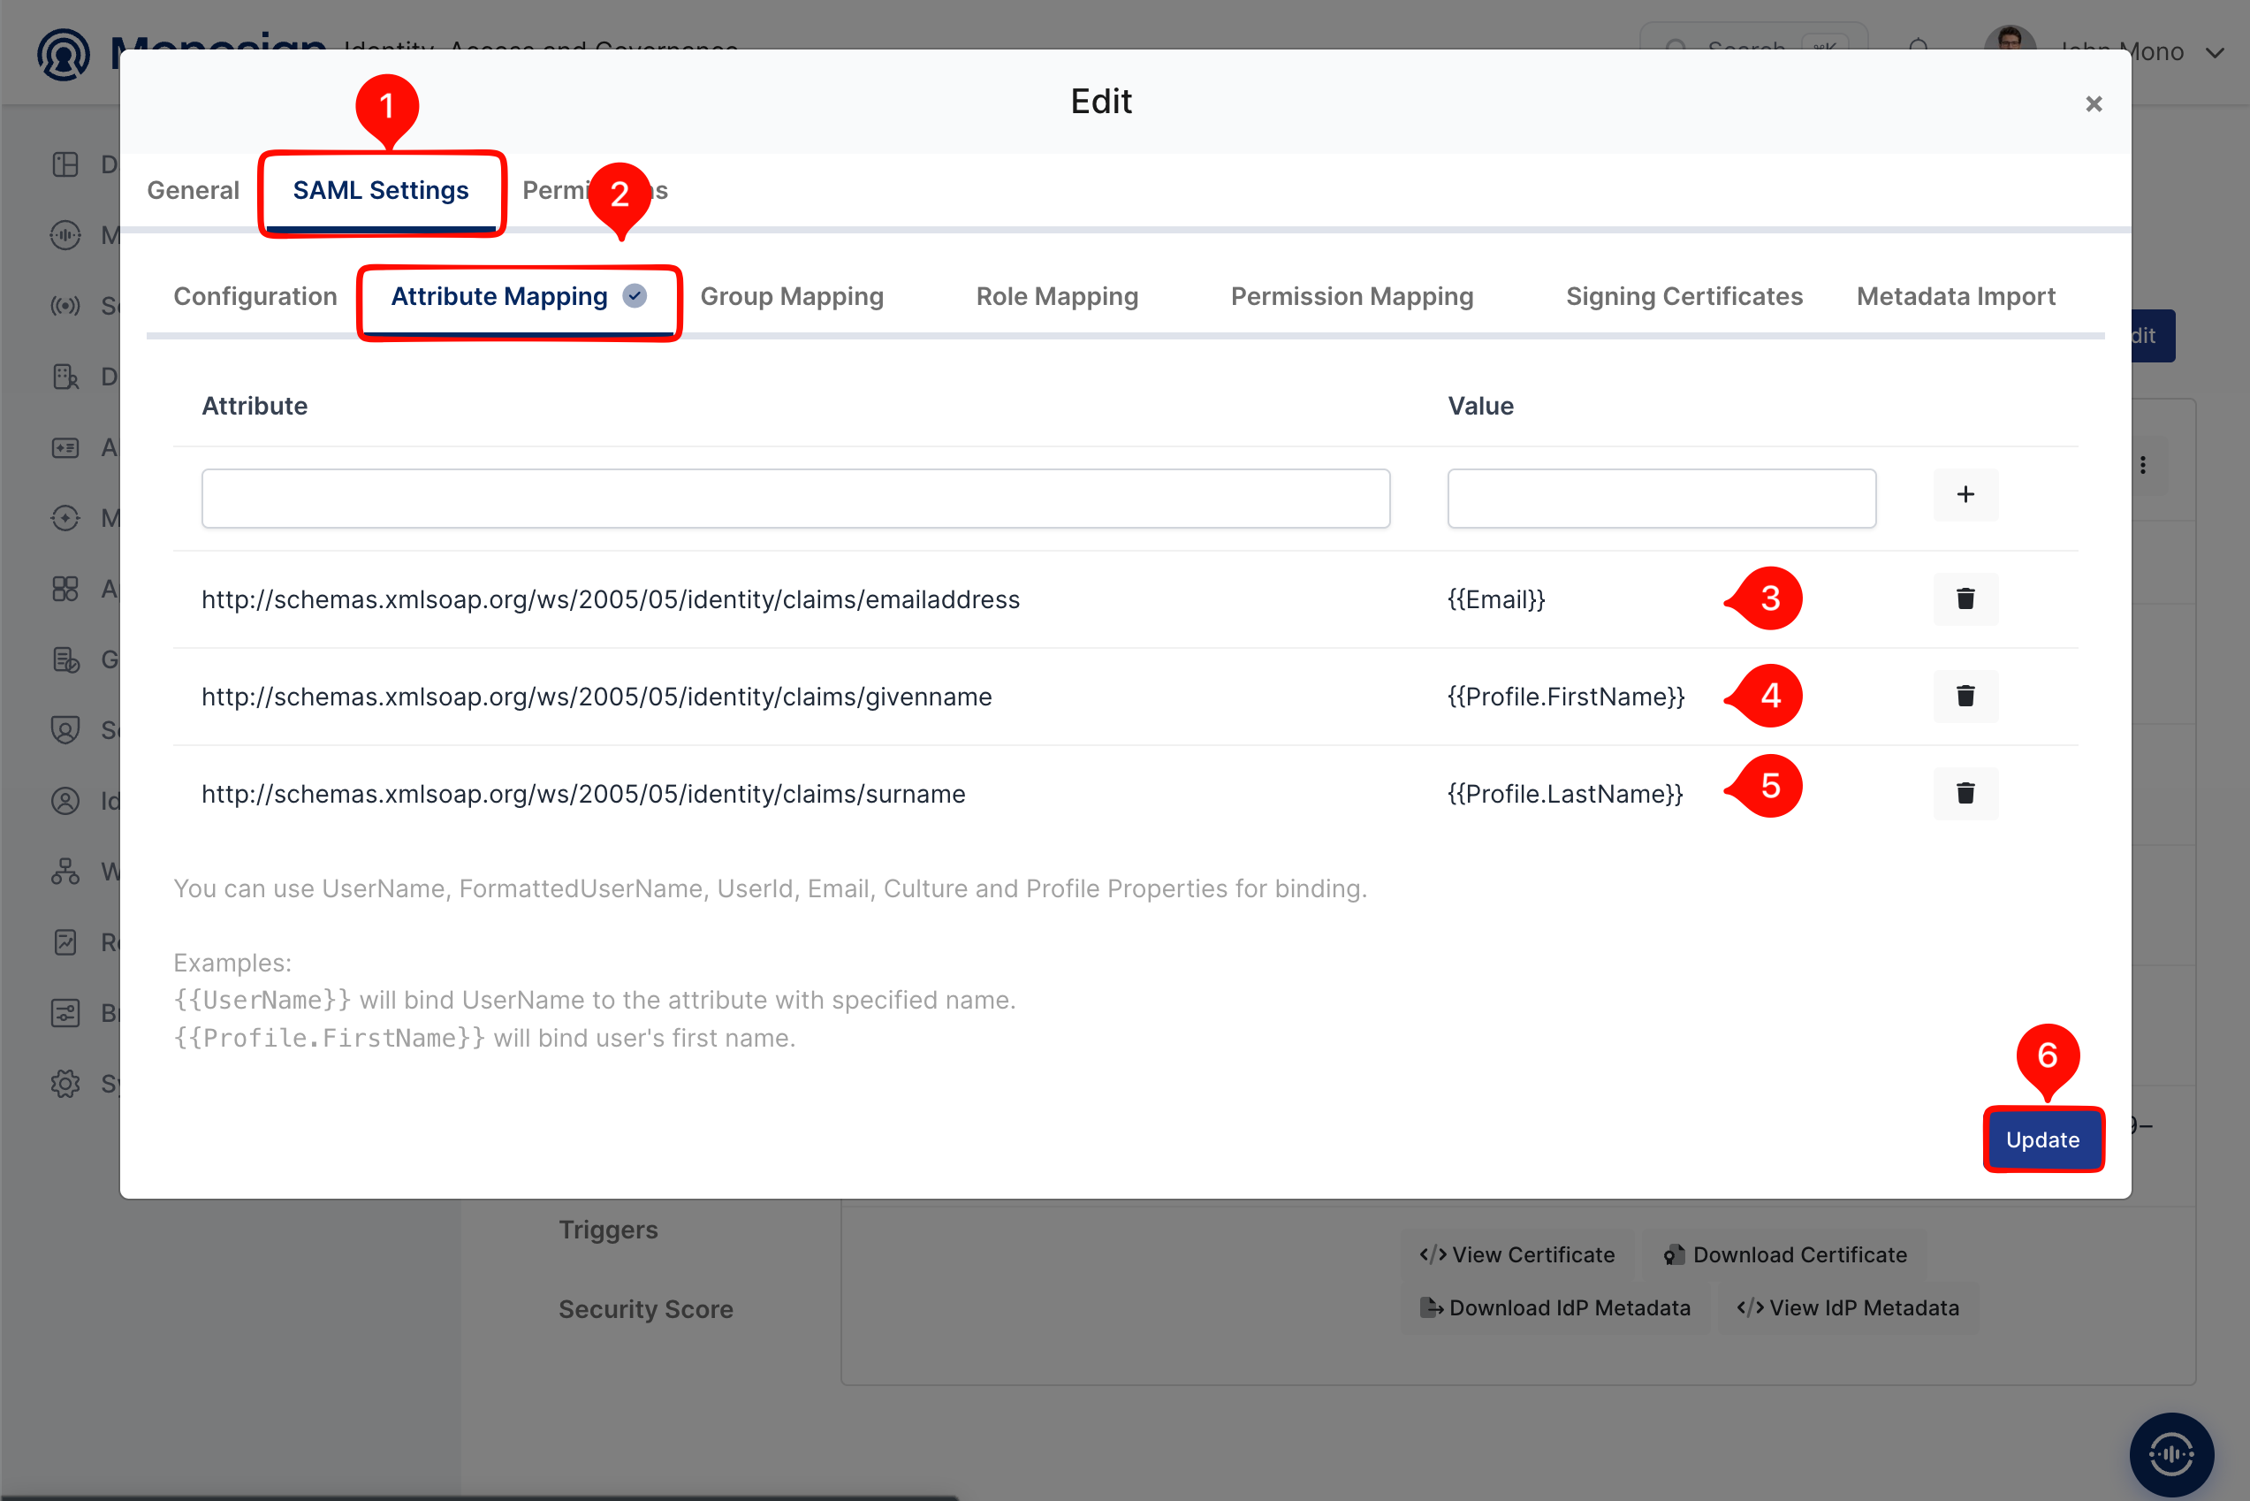Add new attribute with plus button
This screenshot has width=2250, height=1501.
1965,495
